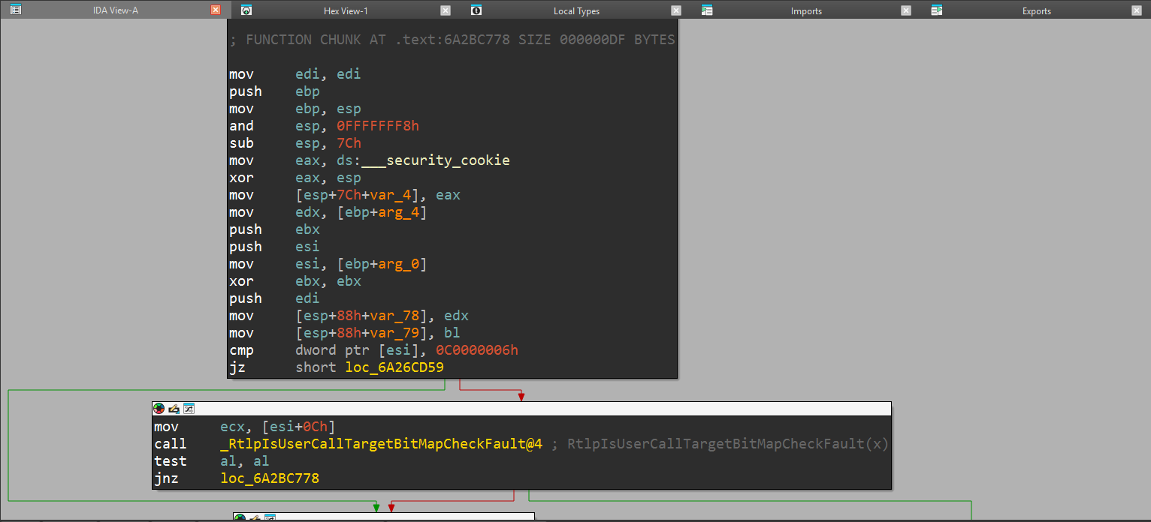Viewport: 1151px width, 522px height.
Task: Select the 'xor eax, esp' line
Action: pyautogui.click(x=295, y=178)
